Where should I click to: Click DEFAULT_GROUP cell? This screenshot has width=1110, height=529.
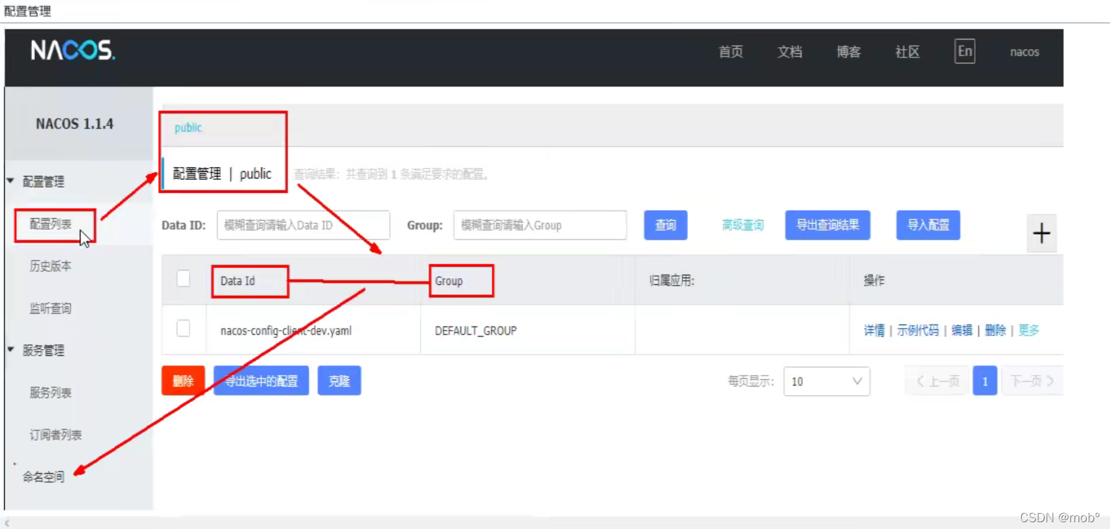[x=476, y=331]
